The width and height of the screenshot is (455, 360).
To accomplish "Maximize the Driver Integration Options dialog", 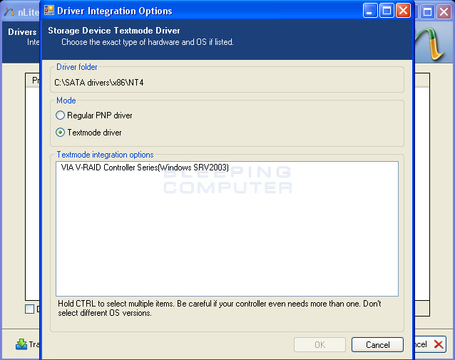I will [387, 11].
